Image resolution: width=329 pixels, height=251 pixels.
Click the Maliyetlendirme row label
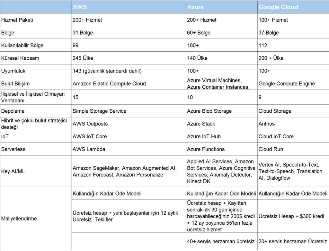point(36,219)
